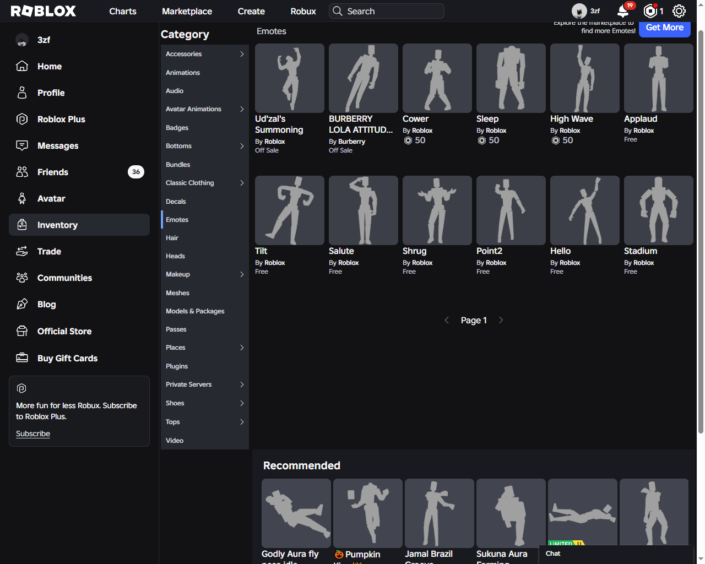Click the Roblox Plus sidebar icon
The image size is (705, 564).
coord(22,119)
